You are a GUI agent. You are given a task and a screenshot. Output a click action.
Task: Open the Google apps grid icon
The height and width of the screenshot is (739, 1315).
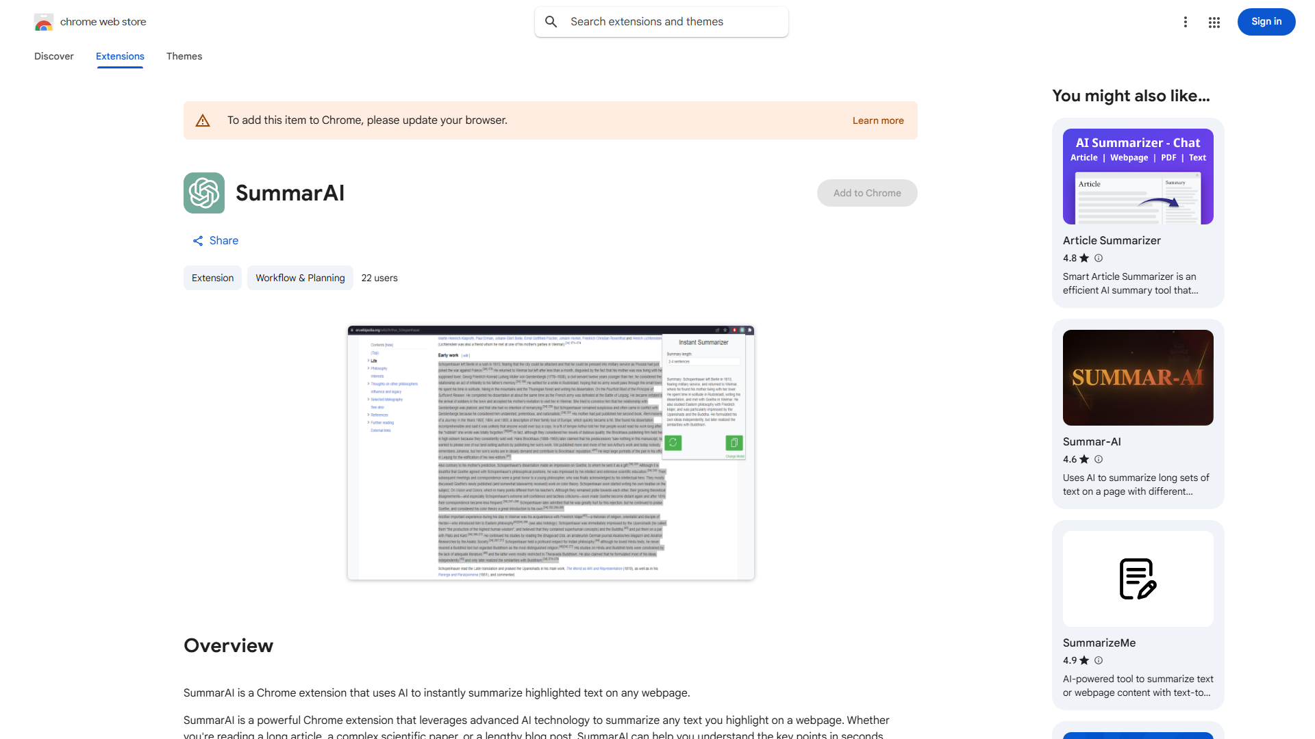click(1214, 23)
